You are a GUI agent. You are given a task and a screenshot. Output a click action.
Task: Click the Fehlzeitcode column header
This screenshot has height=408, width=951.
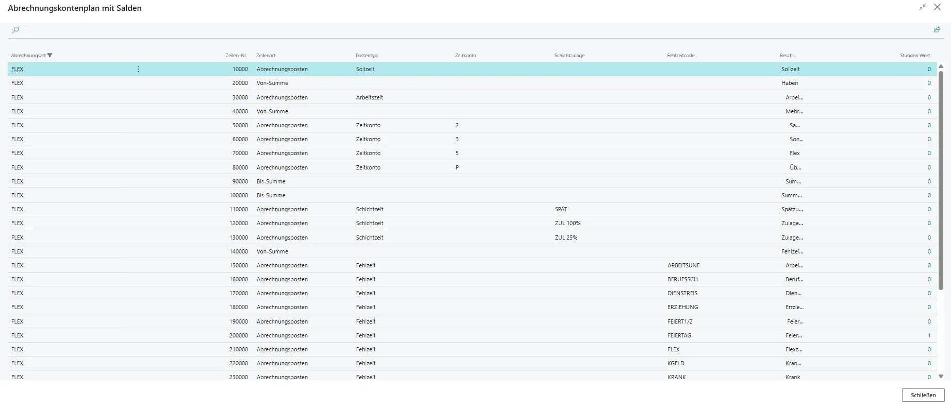coord(680,56)
